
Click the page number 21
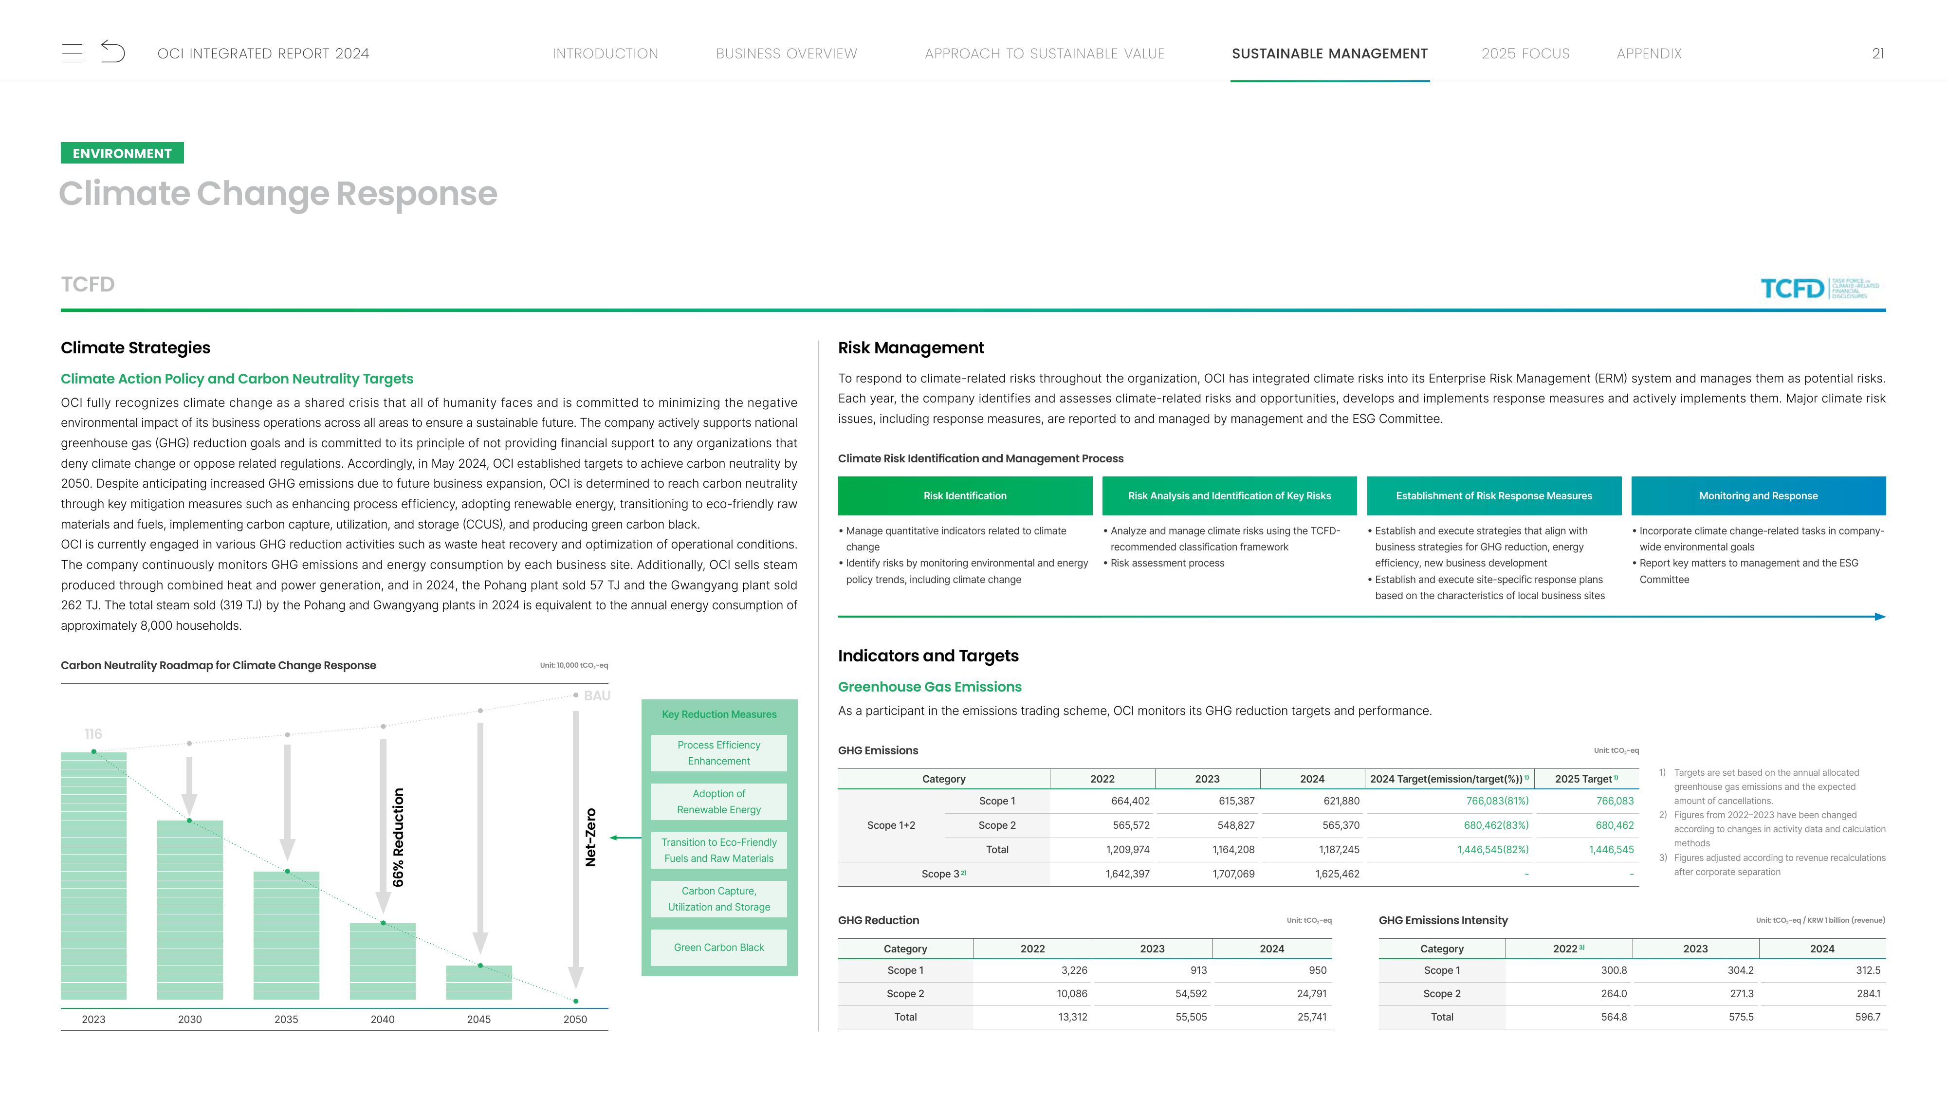[1877, 54]
